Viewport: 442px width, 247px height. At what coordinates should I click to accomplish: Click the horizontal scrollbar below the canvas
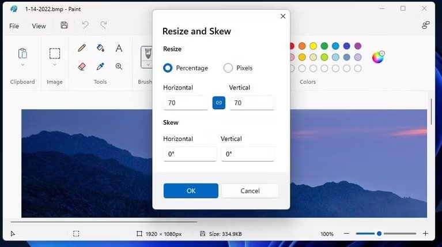pos(104,222)
